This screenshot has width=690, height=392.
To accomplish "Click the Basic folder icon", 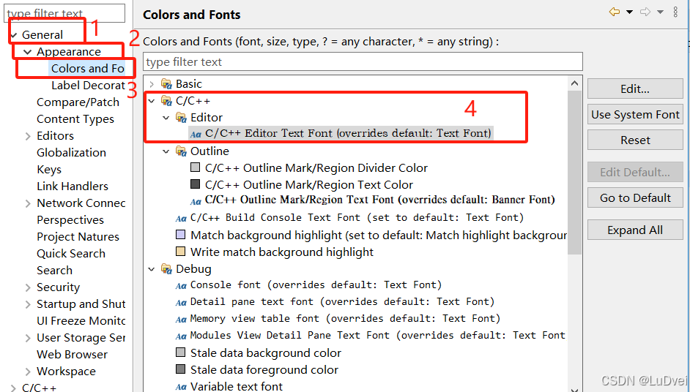I will 166,84.
